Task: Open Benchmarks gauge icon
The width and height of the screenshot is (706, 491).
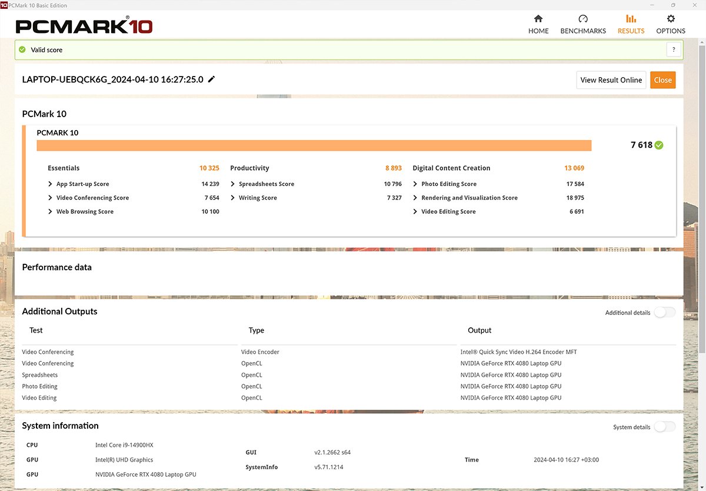Action: (582, 19)
